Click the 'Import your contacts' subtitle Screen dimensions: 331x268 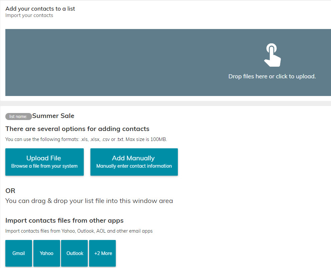point(29,15)
